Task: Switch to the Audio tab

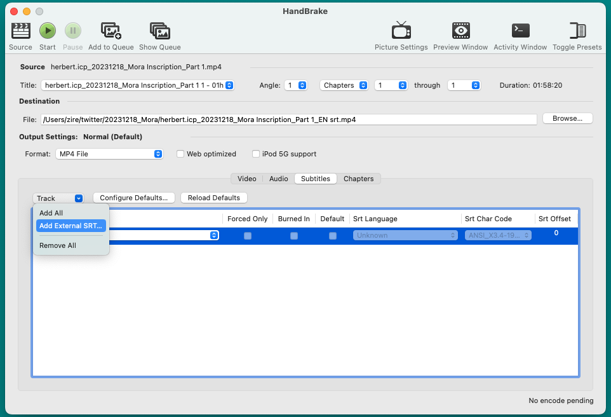Action: [278, 179]
